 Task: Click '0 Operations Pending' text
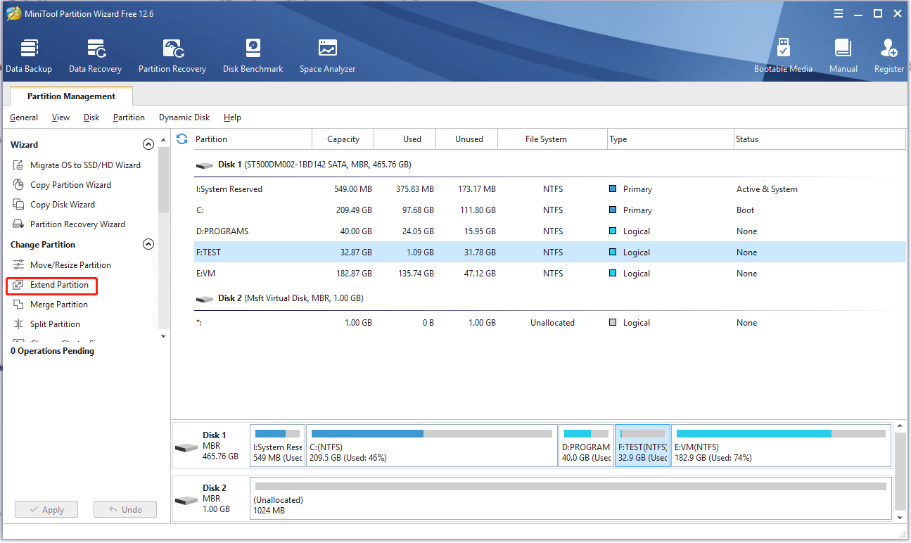tap(52, 351)
